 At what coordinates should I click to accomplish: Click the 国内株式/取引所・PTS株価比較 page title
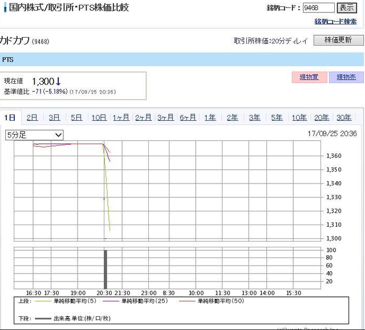pos(69,7)
